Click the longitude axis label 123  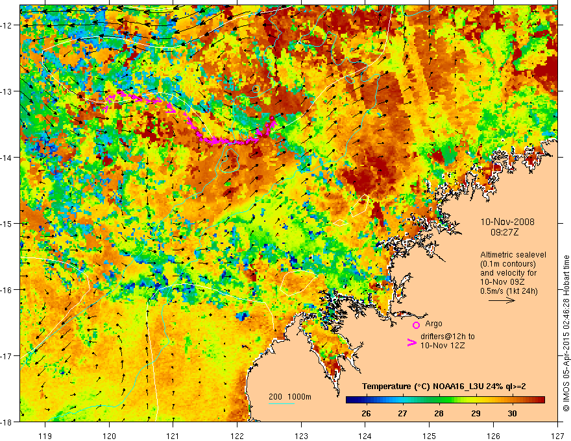pos(301,436)
